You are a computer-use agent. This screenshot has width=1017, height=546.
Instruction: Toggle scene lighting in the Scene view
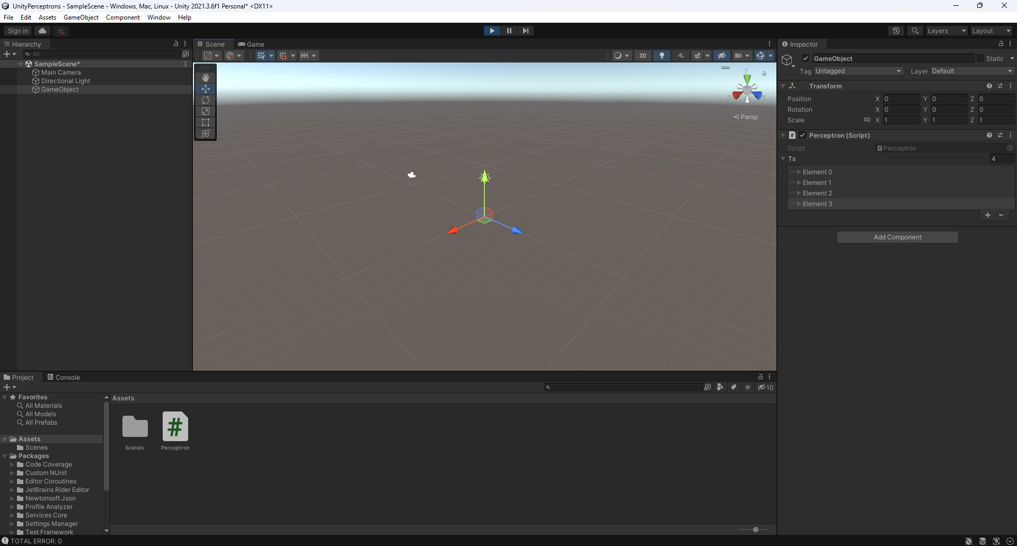click(x=661, y=55)
